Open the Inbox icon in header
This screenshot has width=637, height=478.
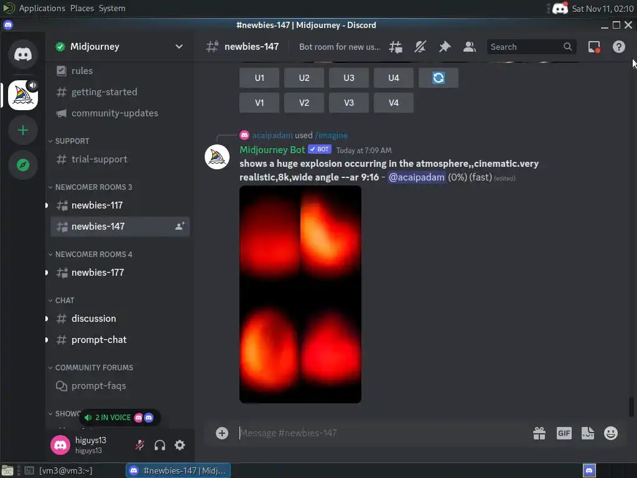tap(594, 47)
